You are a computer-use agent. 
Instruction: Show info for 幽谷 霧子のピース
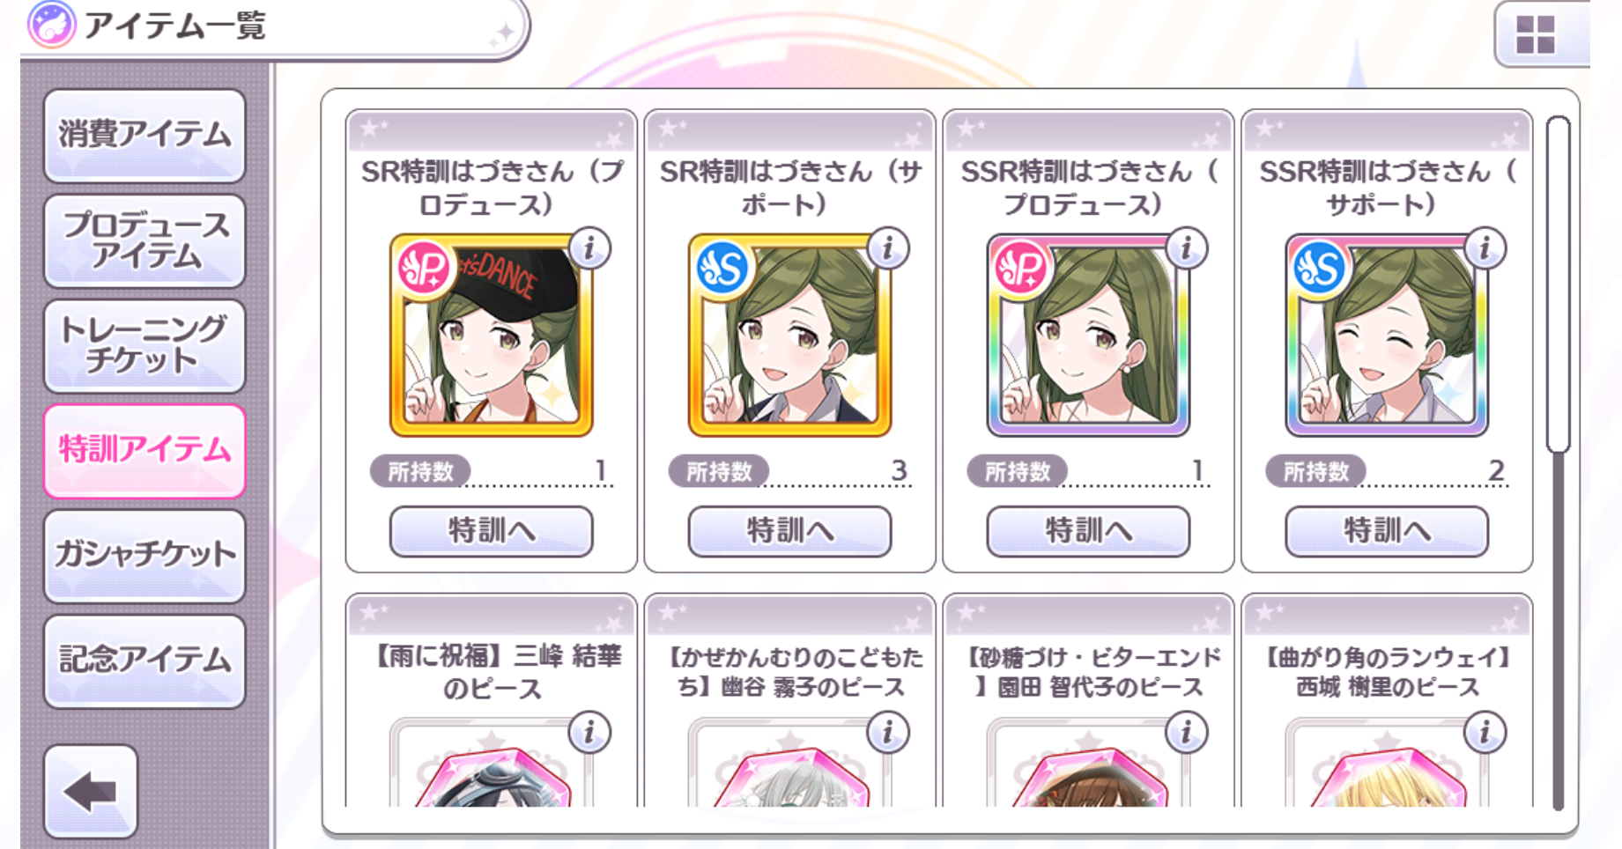pyautogui.click(x=888, y=732)
